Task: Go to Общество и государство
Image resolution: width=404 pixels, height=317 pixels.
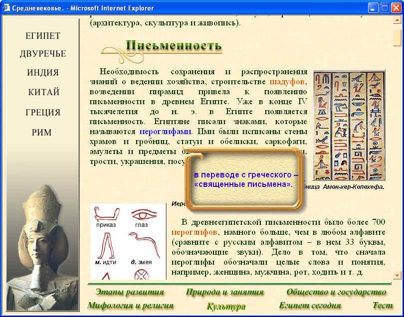Action: tap(337, 292)
